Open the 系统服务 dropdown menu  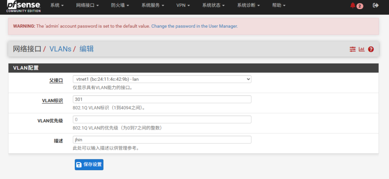[x=153, y=6]
